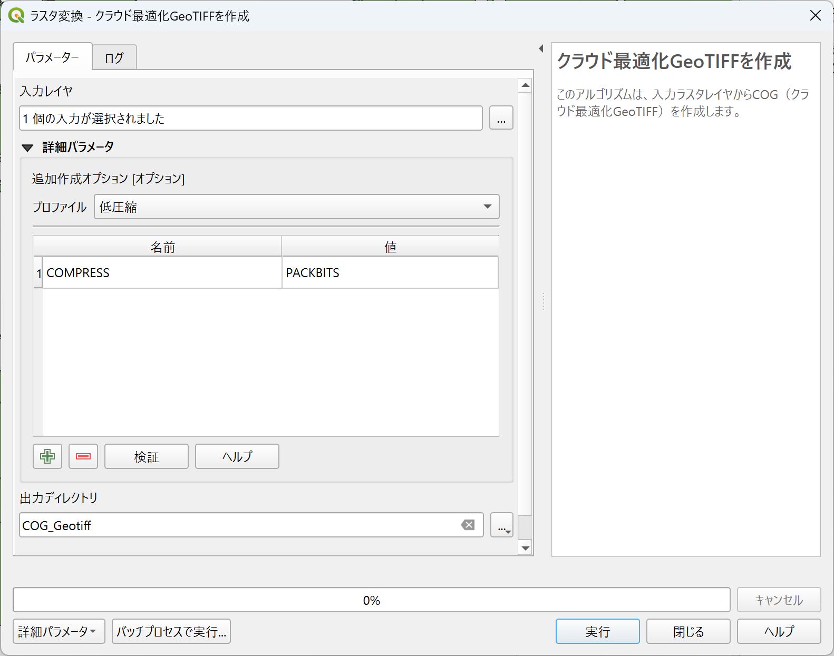Click the scroll-up arrow of the parameters panel
The image size is (834, 656).
[525, 85]
